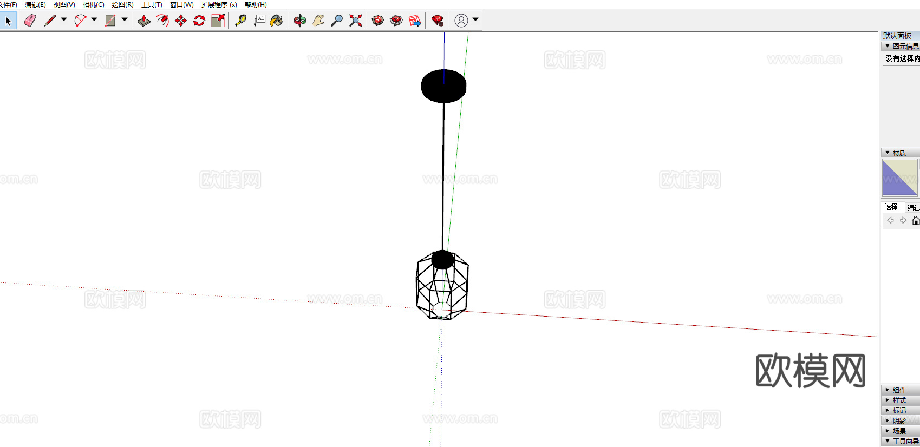
Task: Collapse the 工具向导 panel
Action: point(888,441)
